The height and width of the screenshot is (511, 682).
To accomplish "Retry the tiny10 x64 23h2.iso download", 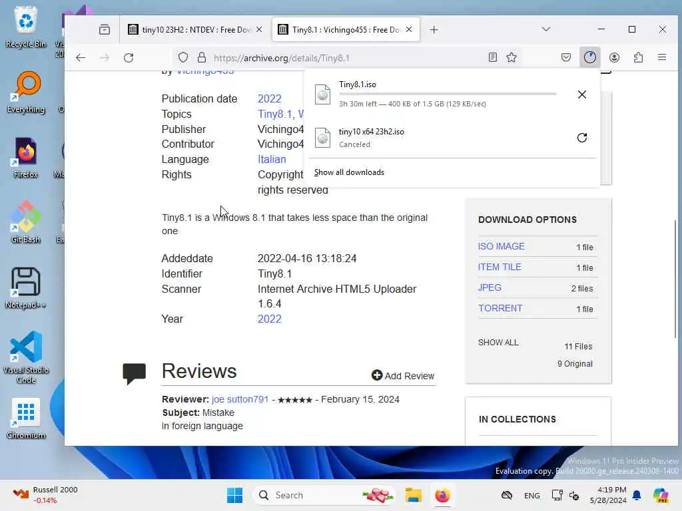I will tap(582, 138).
